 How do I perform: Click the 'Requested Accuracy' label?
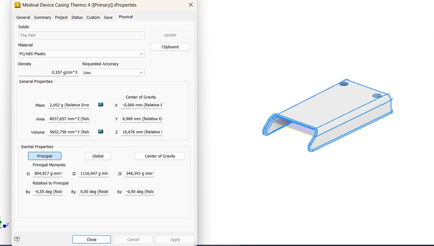click(100, 64)
